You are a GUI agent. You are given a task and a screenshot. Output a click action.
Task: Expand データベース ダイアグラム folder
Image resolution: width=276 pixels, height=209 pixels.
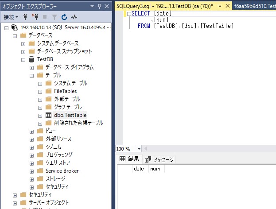(x=32, y=68)
